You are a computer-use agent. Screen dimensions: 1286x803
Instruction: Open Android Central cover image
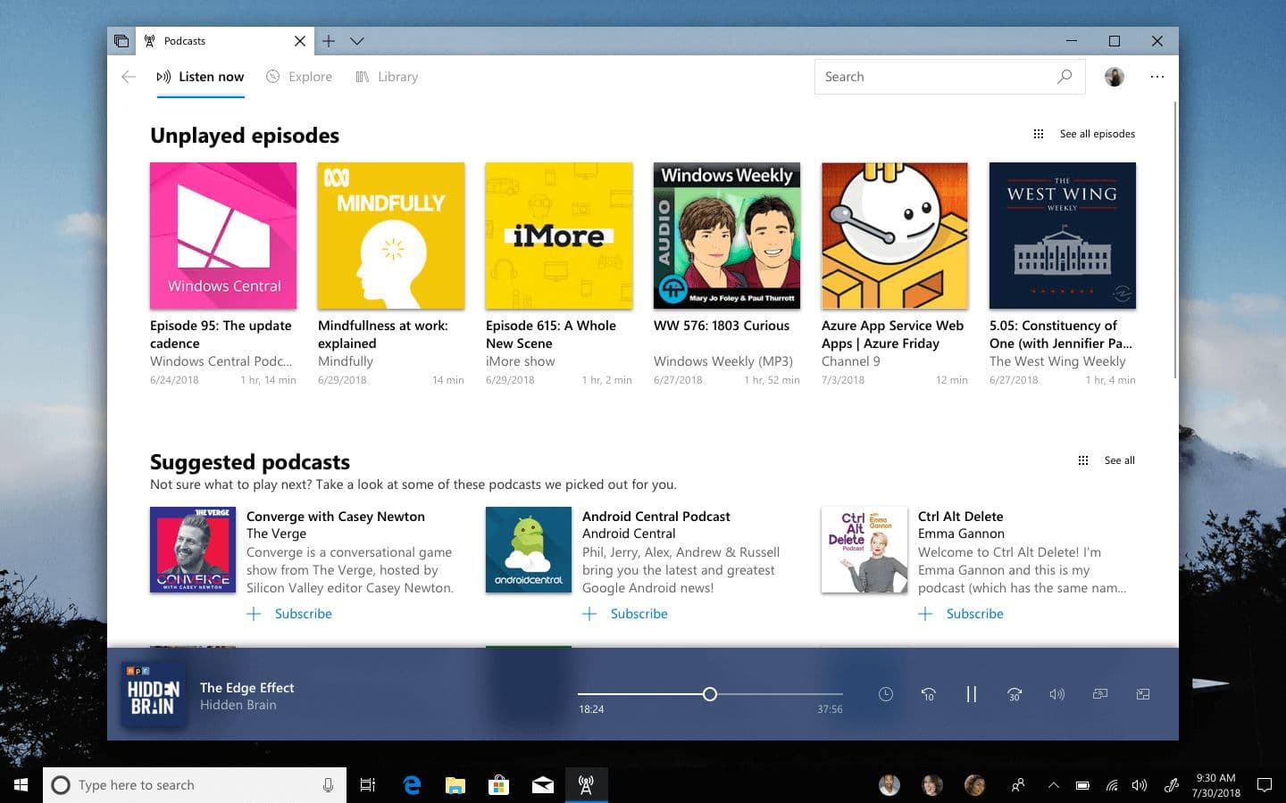tap(529, 550)
